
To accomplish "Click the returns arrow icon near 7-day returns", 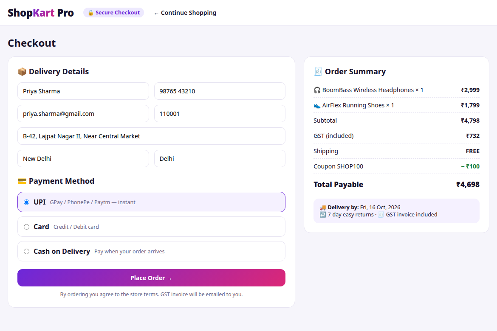I will coord(323,215).
